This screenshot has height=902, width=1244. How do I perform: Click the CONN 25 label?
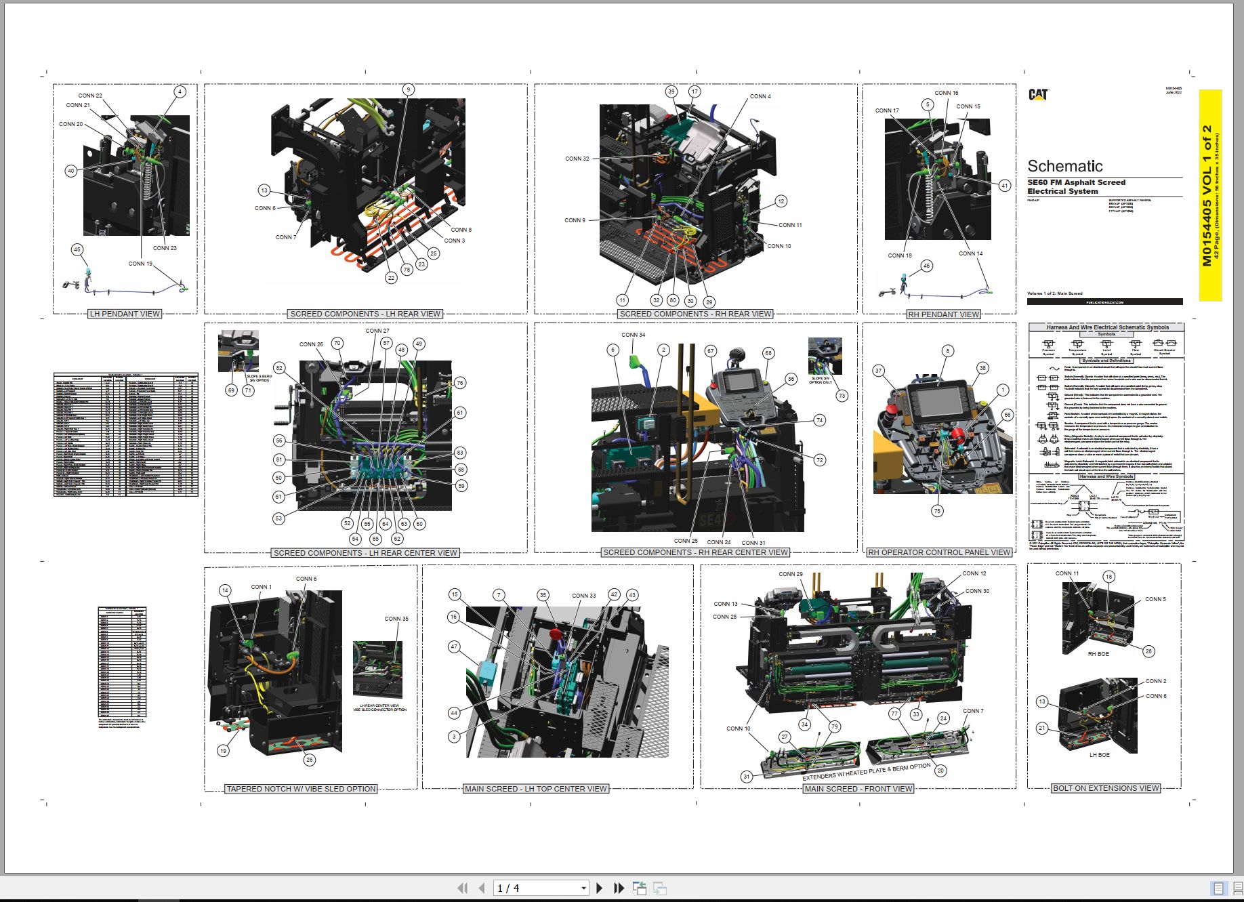[x=686, y=541]
